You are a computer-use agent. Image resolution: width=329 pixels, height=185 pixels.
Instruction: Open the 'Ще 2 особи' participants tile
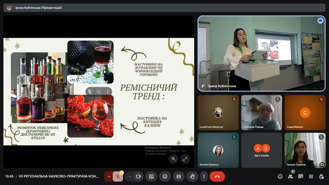click(x=262, y=150)
